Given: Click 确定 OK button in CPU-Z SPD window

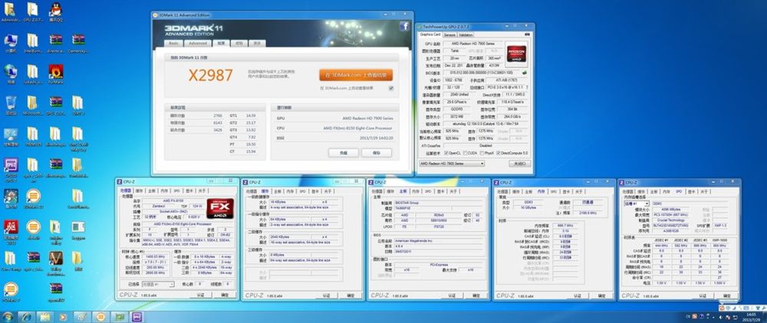Looking at the screenshot, I should coord(727,295).
